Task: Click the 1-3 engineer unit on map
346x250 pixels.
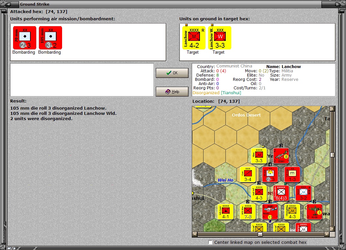Action: click(292, 174)
